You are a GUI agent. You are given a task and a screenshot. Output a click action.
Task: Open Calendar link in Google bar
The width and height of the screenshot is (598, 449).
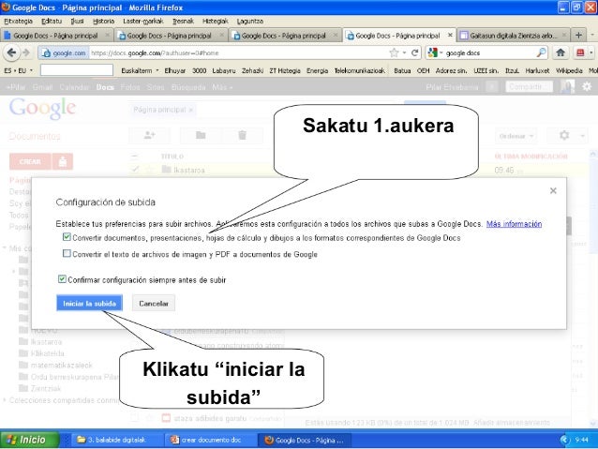click(x=74, y=87)
